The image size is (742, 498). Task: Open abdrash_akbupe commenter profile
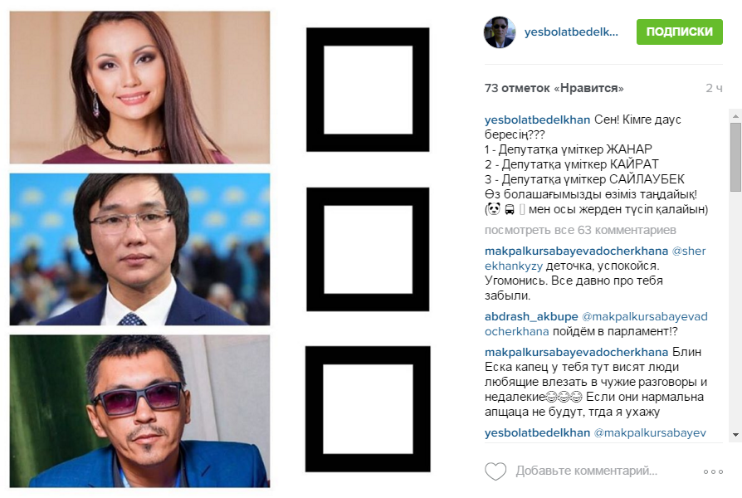coord(531,316)
